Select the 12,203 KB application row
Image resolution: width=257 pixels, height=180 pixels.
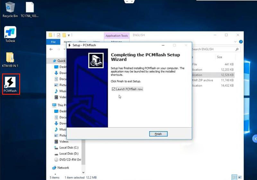pyautogui.click(x=213, y=69)
